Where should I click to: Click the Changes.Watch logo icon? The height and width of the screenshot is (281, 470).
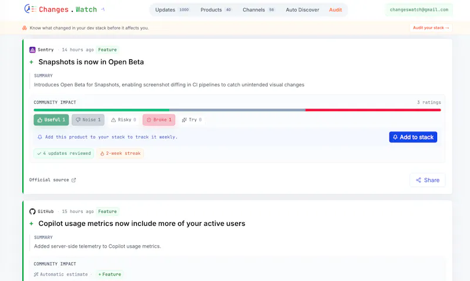pos(30,9)
